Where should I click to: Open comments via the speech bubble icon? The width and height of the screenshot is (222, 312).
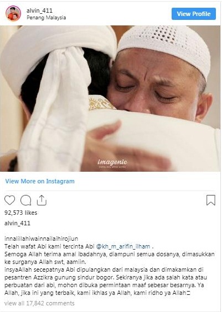pos(25,200)
